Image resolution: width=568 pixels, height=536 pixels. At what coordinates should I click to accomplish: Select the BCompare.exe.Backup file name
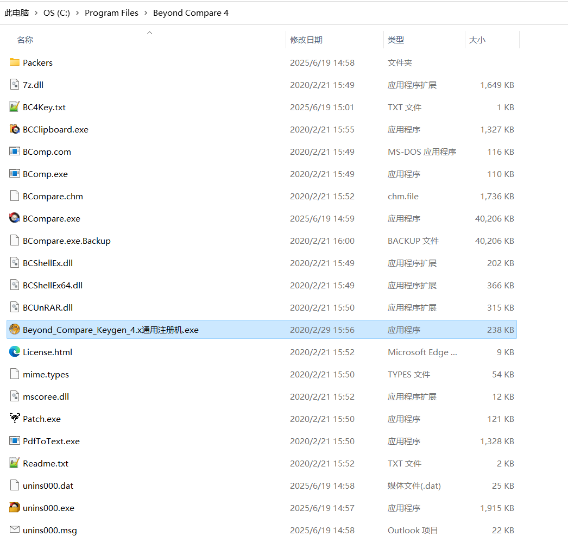tap(67, 241)
